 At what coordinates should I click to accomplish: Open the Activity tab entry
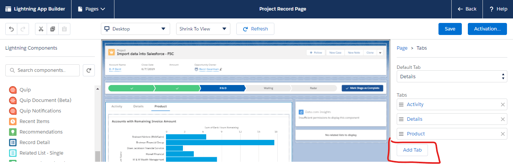pyautogui.click(x=415, y=105)
